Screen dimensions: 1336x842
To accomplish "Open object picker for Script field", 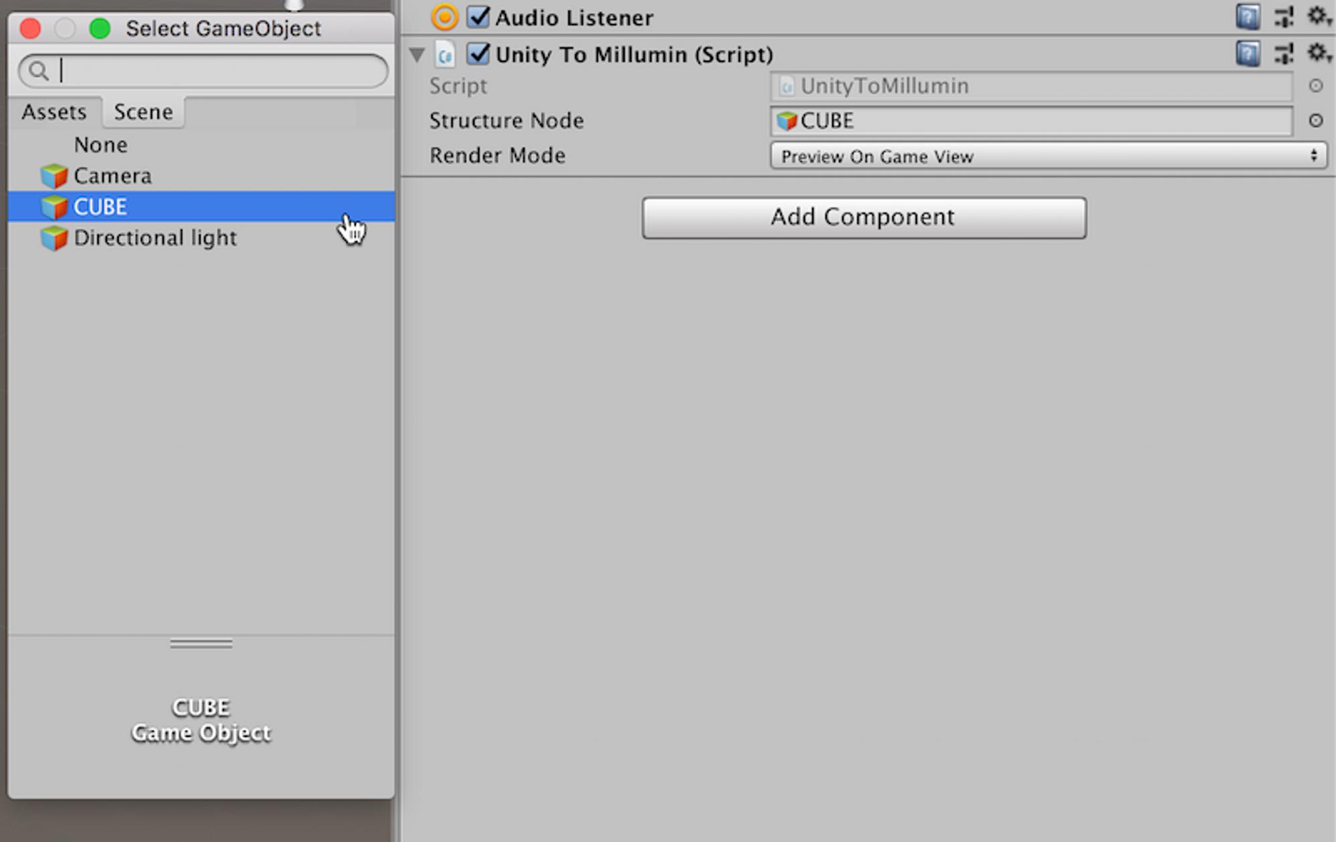I will tap(1315, 86).
